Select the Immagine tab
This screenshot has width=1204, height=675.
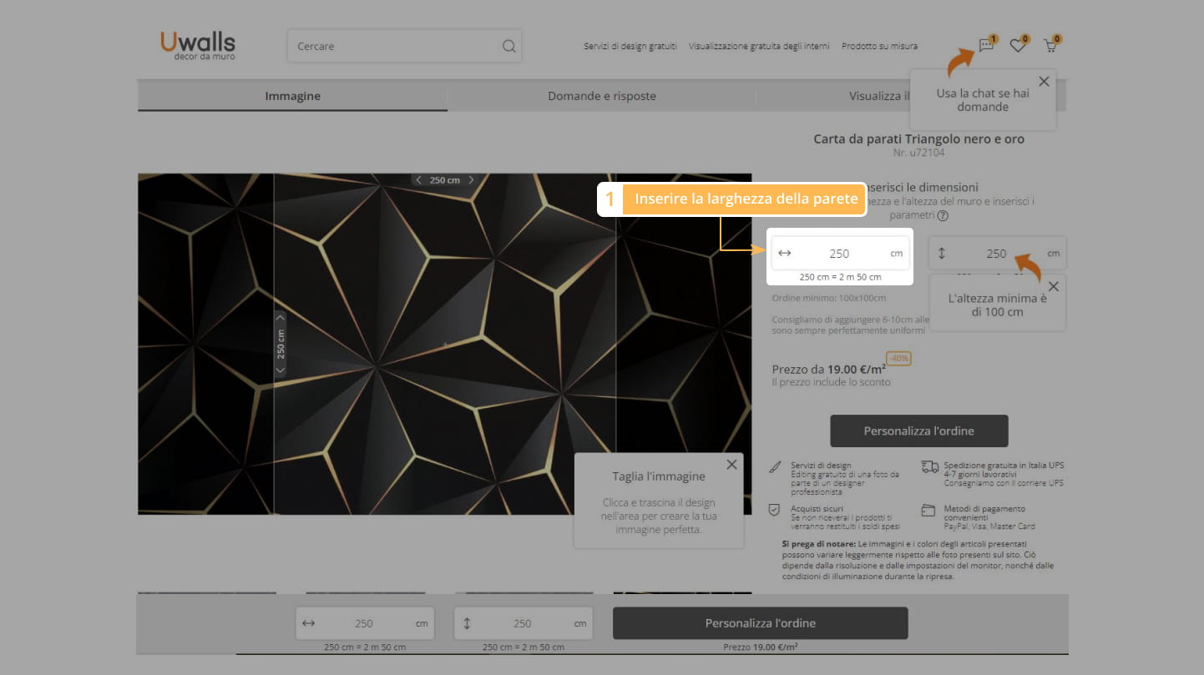point(292,96)
